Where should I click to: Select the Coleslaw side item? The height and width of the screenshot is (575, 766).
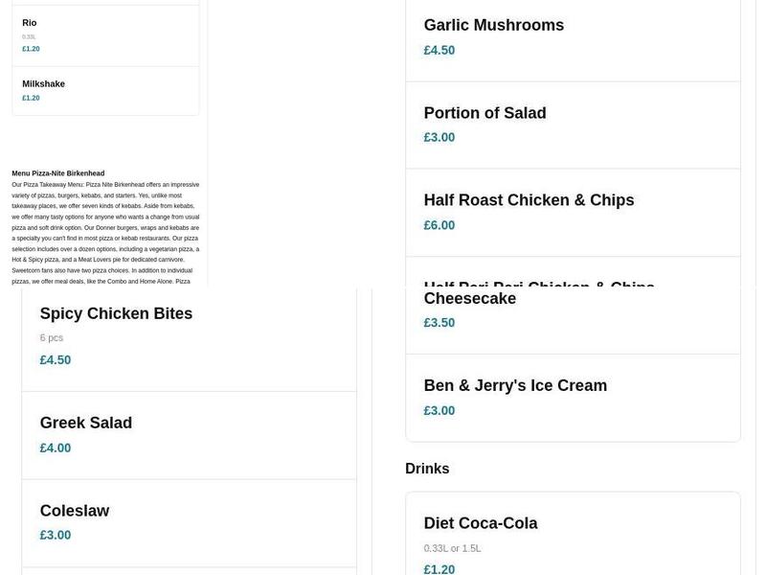72,510
